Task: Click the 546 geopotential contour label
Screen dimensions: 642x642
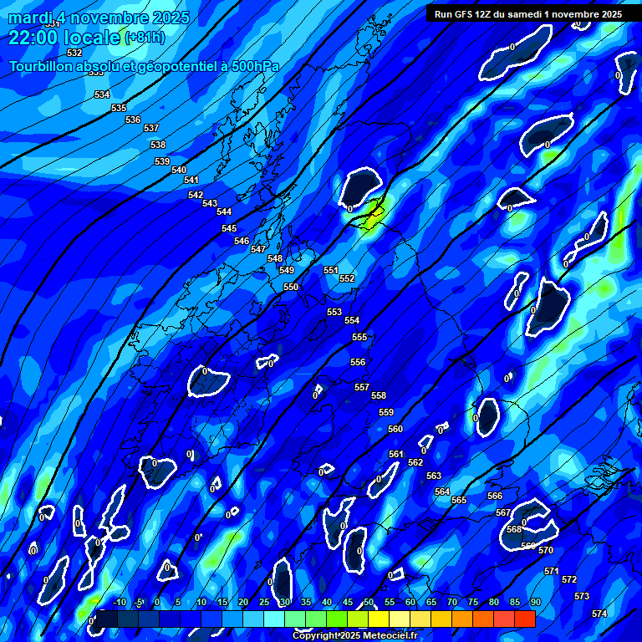Action: [242, 241]
